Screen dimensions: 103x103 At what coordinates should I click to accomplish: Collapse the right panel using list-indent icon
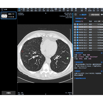75,14
